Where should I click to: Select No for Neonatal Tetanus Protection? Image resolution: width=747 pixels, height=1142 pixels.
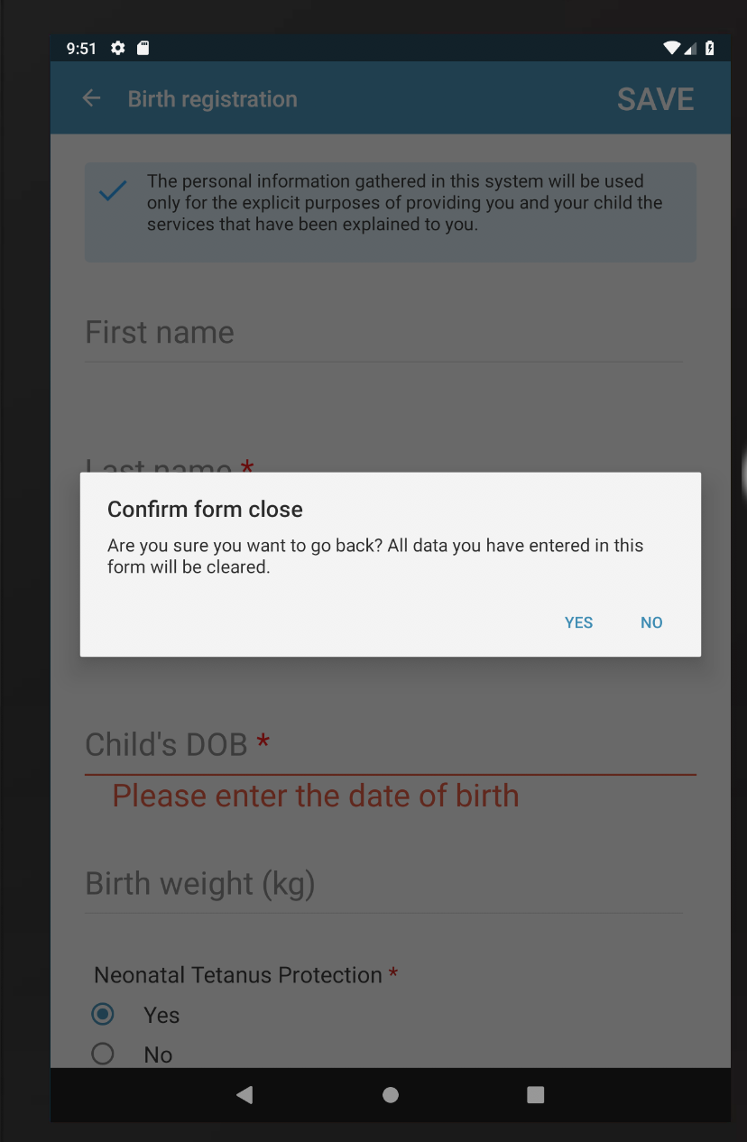tap(103, 1054)
